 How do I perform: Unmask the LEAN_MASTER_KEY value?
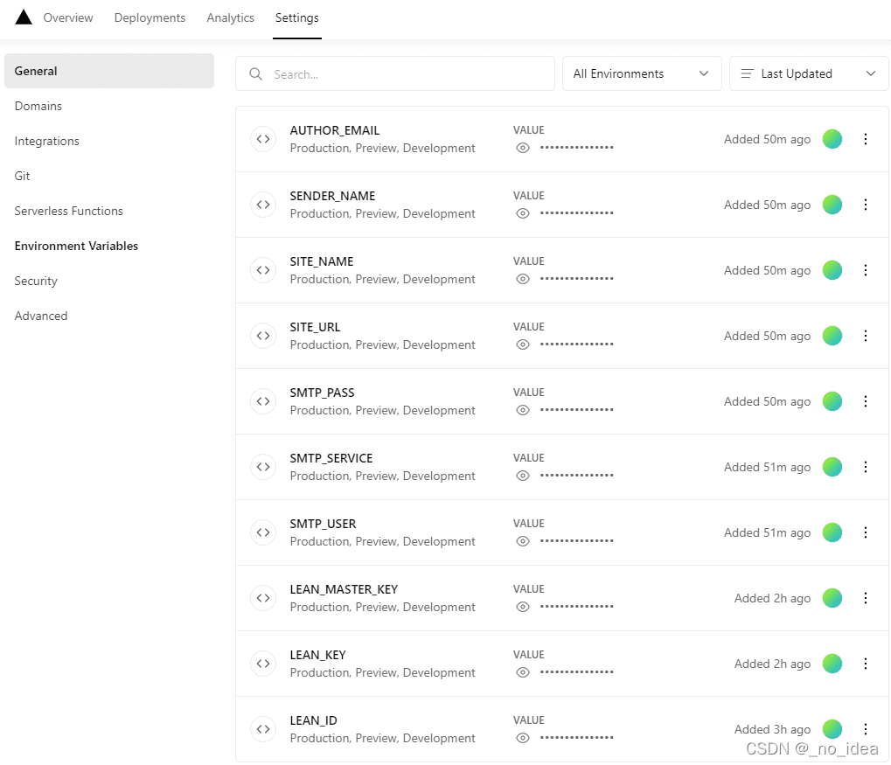523,607
